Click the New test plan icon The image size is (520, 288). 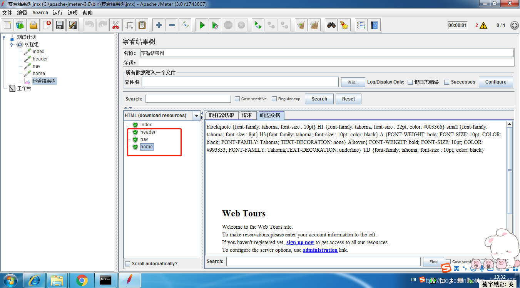(x=7, y=25)
